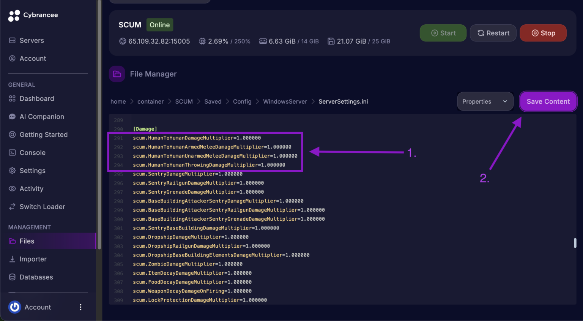Restart the SCUM server
This screenshot has height=321, width=583.
[x=493, y=33]
